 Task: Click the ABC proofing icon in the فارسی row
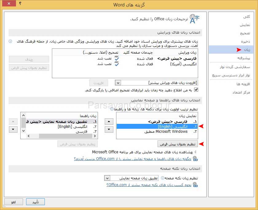(x=116, y=58)
